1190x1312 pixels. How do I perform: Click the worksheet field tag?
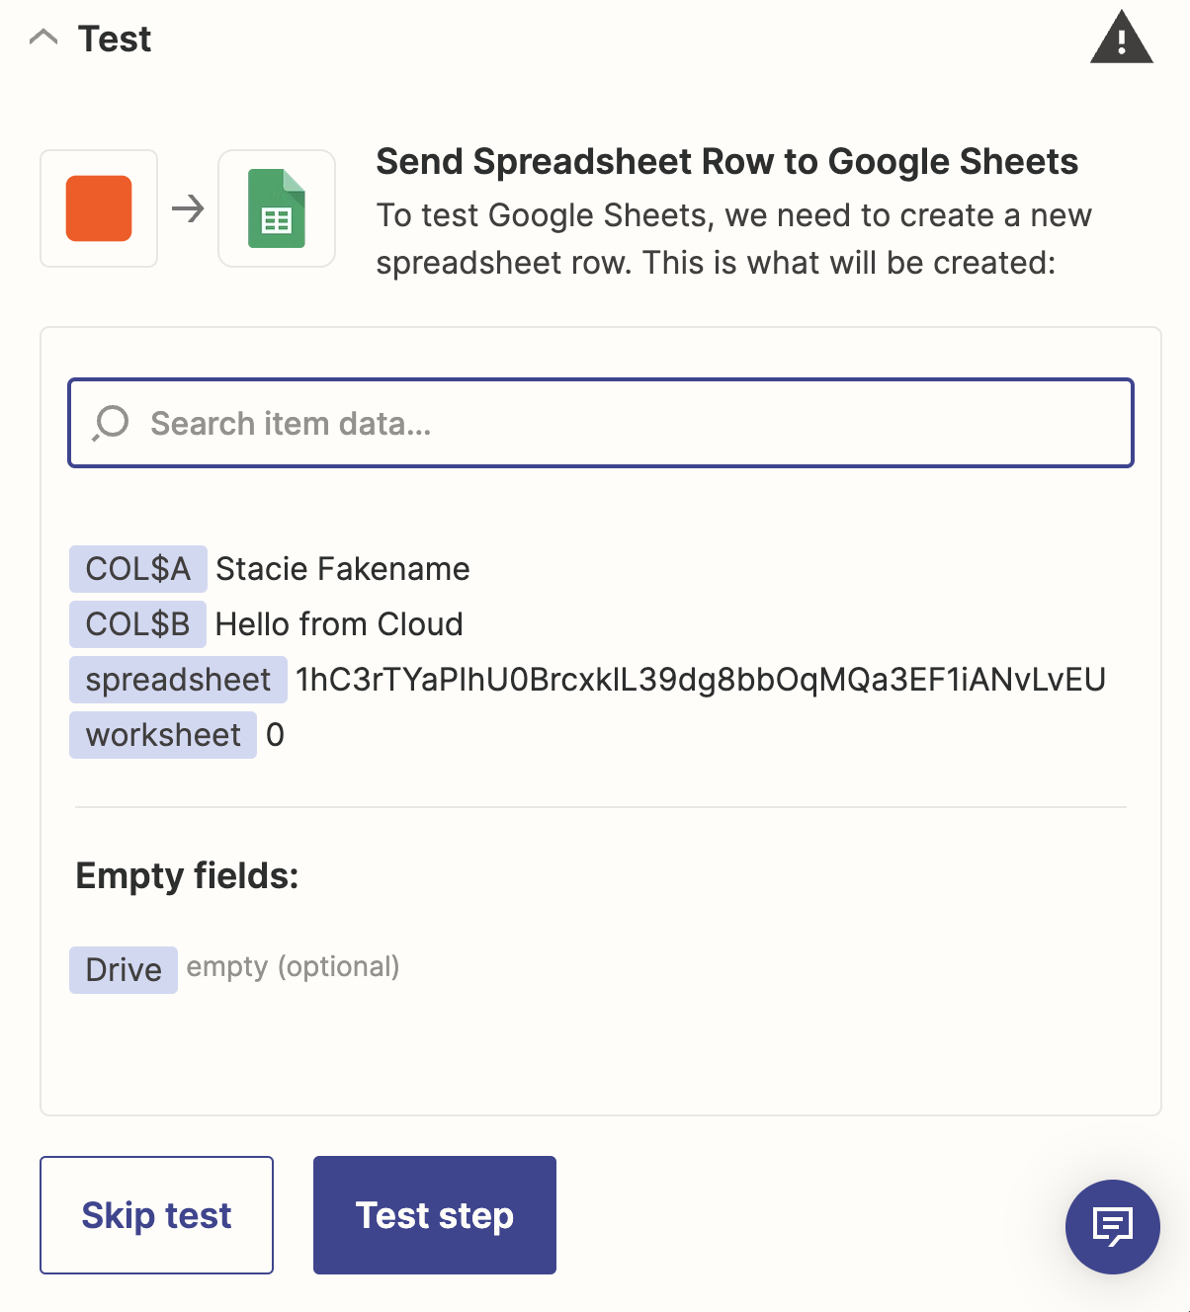coord(163,735)
